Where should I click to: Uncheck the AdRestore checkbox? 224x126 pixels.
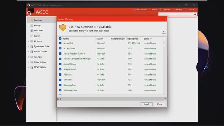(60, 80)
